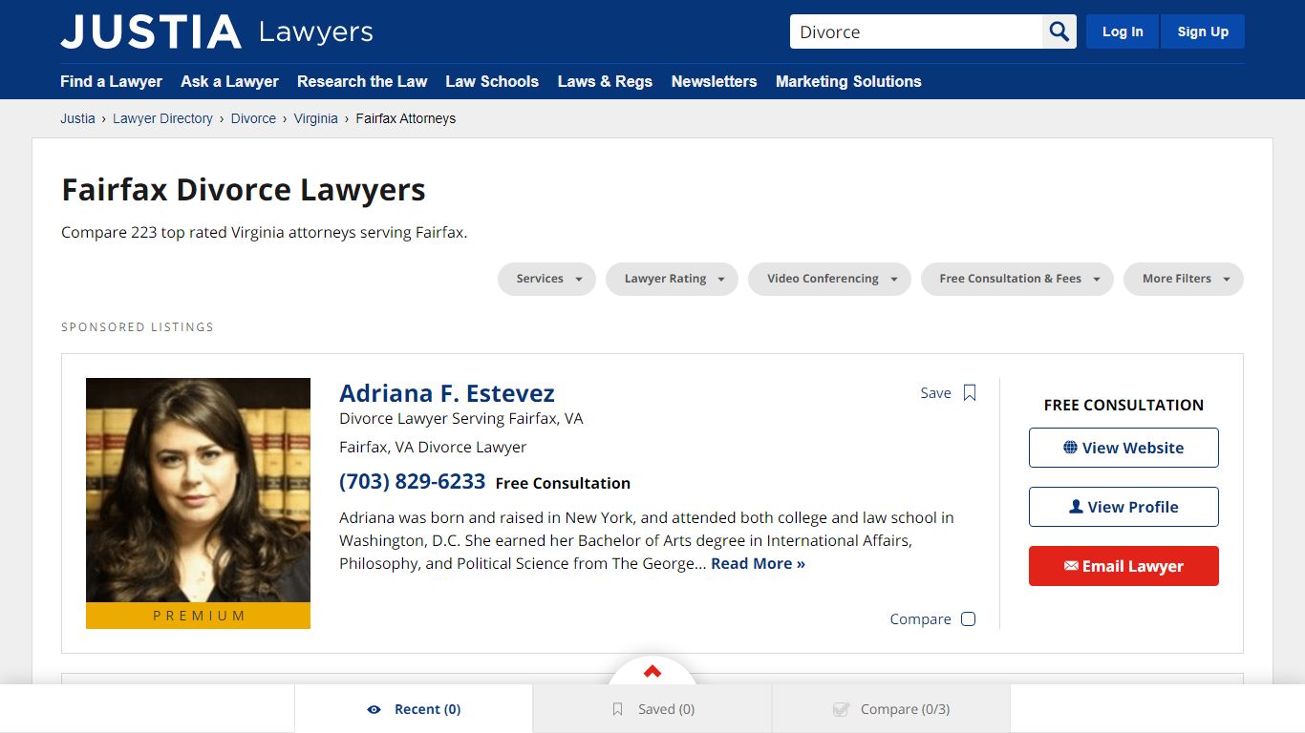Click View Profile button
The image size is (1305, 733).
(1123, 507)
